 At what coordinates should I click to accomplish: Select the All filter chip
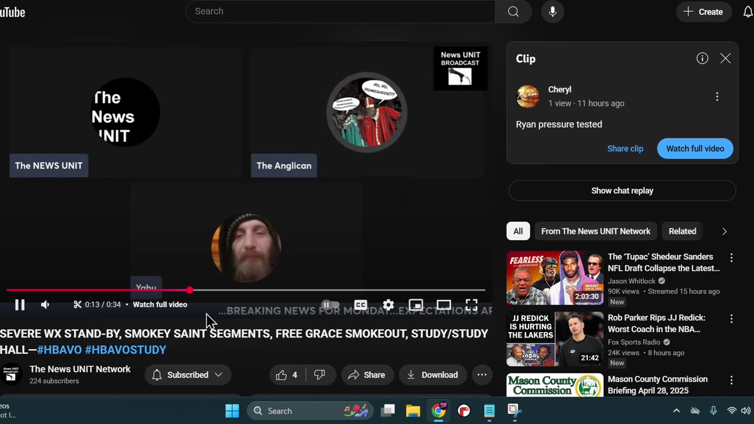tap(518, 231)
